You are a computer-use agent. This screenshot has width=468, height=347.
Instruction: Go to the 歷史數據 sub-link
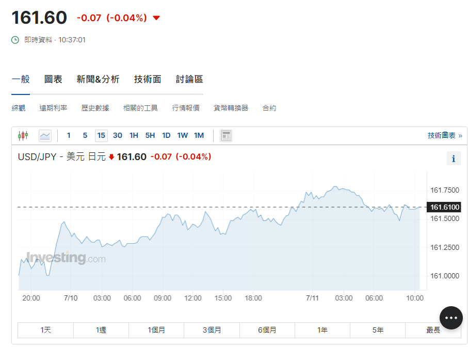(95, 108)
